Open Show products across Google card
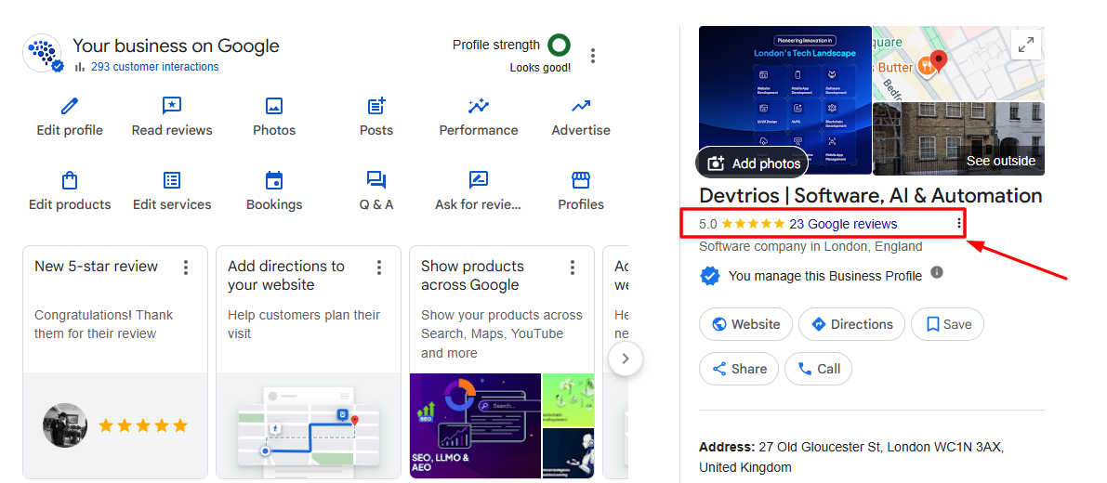This screenshot has height=483, width=1107. point(502,362)
